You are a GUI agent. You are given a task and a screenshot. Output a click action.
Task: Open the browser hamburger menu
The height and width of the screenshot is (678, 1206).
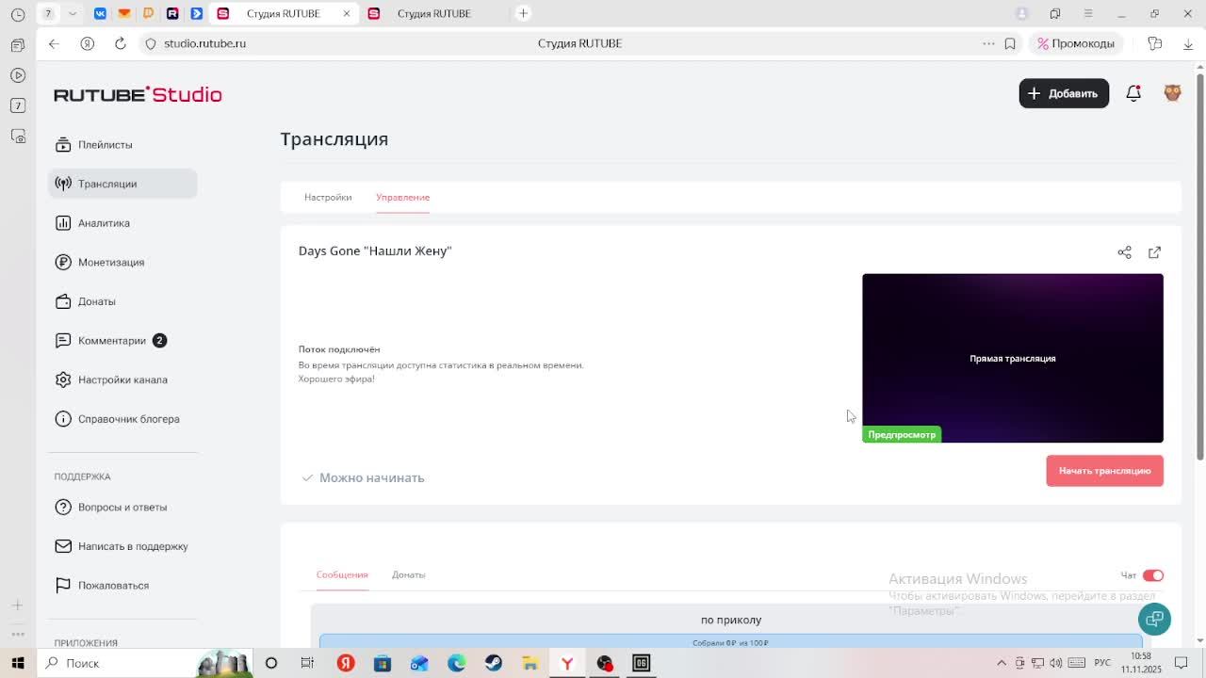1088,13
